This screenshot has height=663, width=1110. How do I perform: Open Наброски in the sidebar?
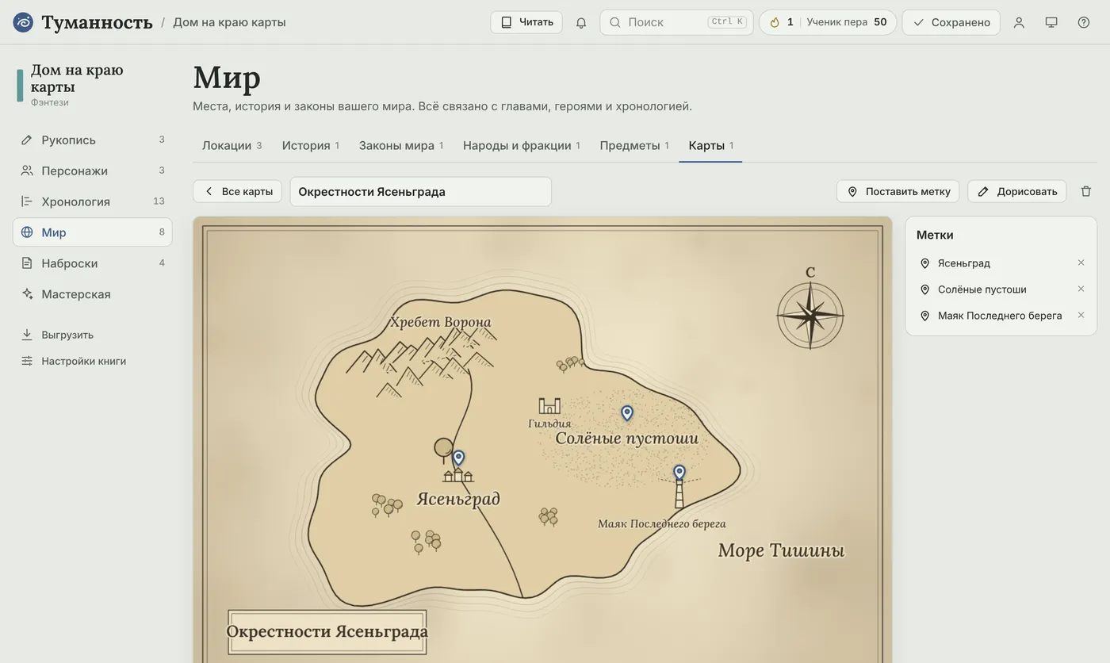pos(92,263)
